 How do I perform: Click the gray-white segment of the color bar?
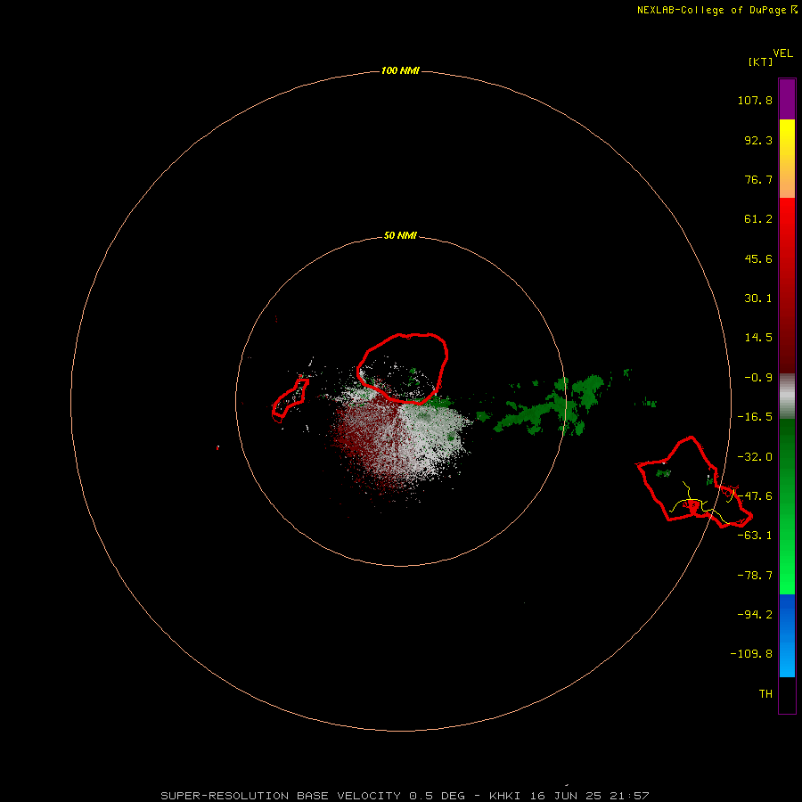coord(787,397)
